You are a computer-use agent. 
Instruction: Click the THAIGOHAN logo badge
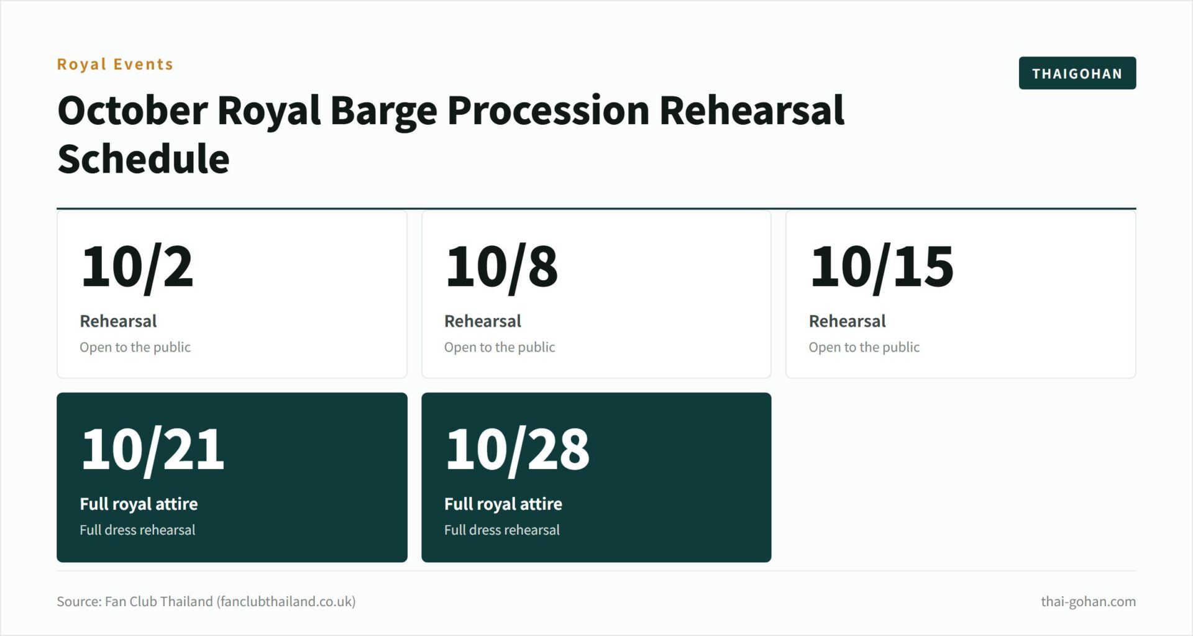click(1077, 73)
